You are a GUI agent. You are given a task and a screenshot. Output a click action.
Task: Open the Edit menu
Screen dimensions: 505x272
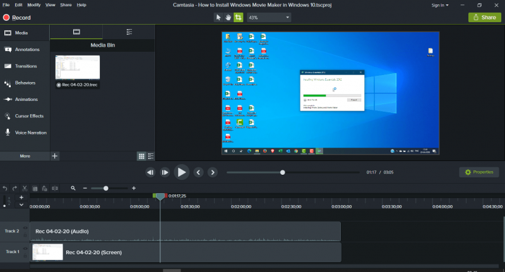click(19, 5)
